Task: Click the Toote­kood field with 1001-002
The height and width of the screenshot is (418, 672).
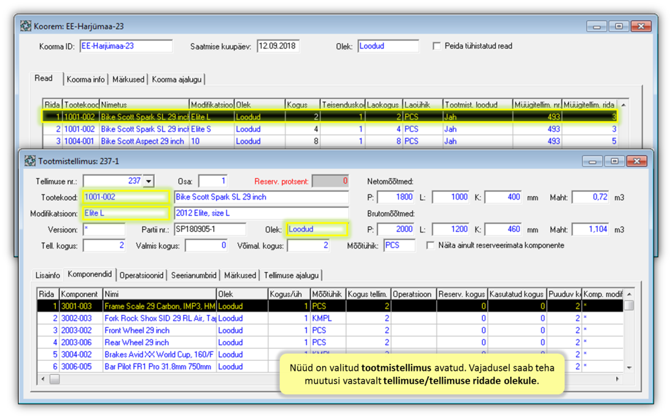Action: click(126, 197)
